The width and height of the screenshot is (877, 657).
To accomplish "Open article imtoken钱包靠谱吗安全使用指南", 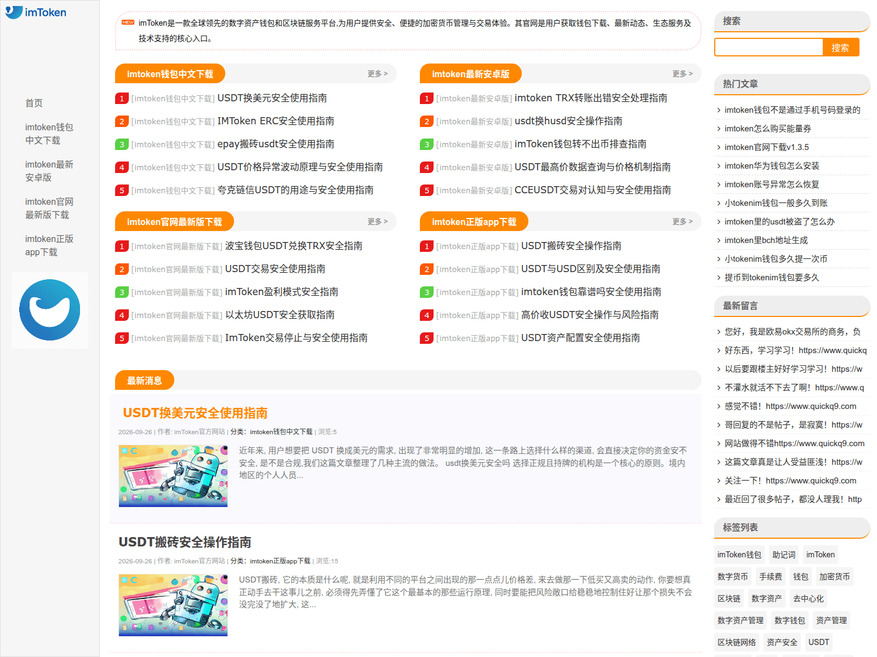I will tap(591, 292).
